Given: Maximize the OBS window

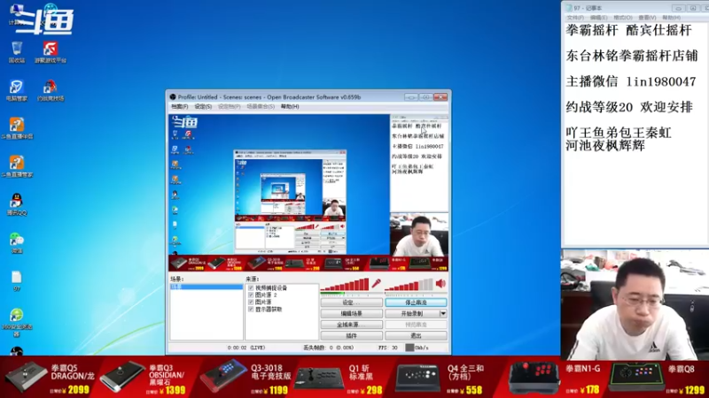Looking at the screenshot, I should [425, 97].
